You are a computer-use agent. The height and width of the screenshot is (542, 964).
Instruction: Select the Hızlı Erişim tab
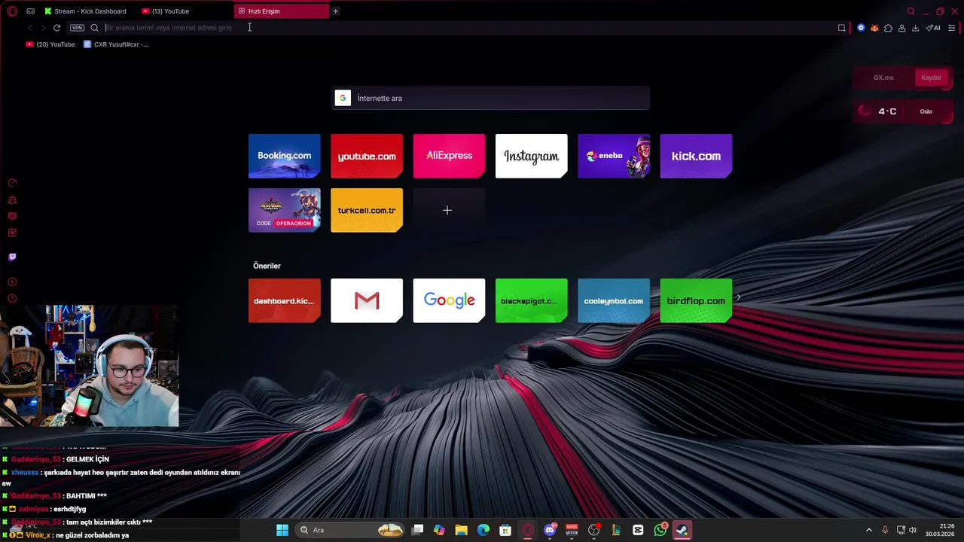coord(282,11)
